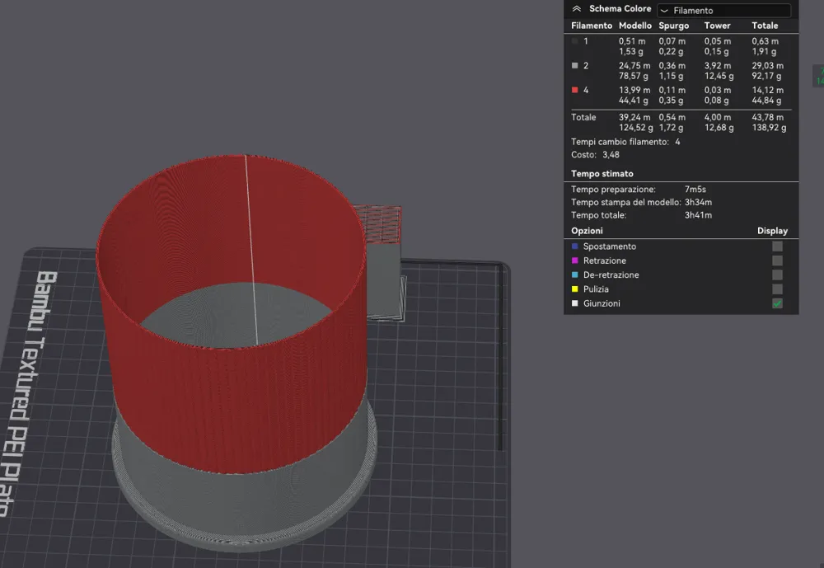Collapse the Schema Colore panel

point(577,8)
